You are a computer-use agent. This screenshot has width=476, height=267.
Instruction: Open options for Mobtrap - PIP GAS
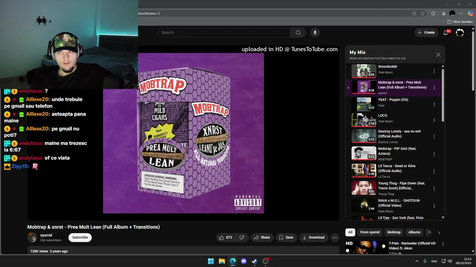coord(434,154)
